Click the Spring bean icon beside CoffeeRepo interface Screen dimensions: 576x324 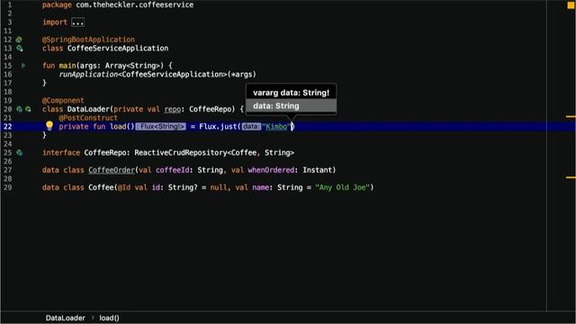click(x=20, y=152)
